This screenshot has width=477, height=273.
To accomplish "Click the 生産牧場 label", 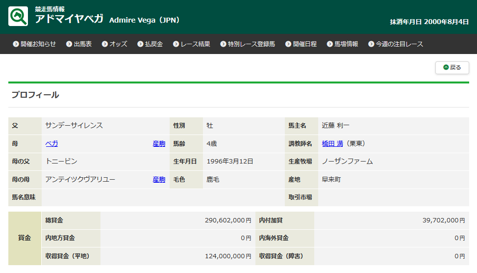I will pos(300,162).
